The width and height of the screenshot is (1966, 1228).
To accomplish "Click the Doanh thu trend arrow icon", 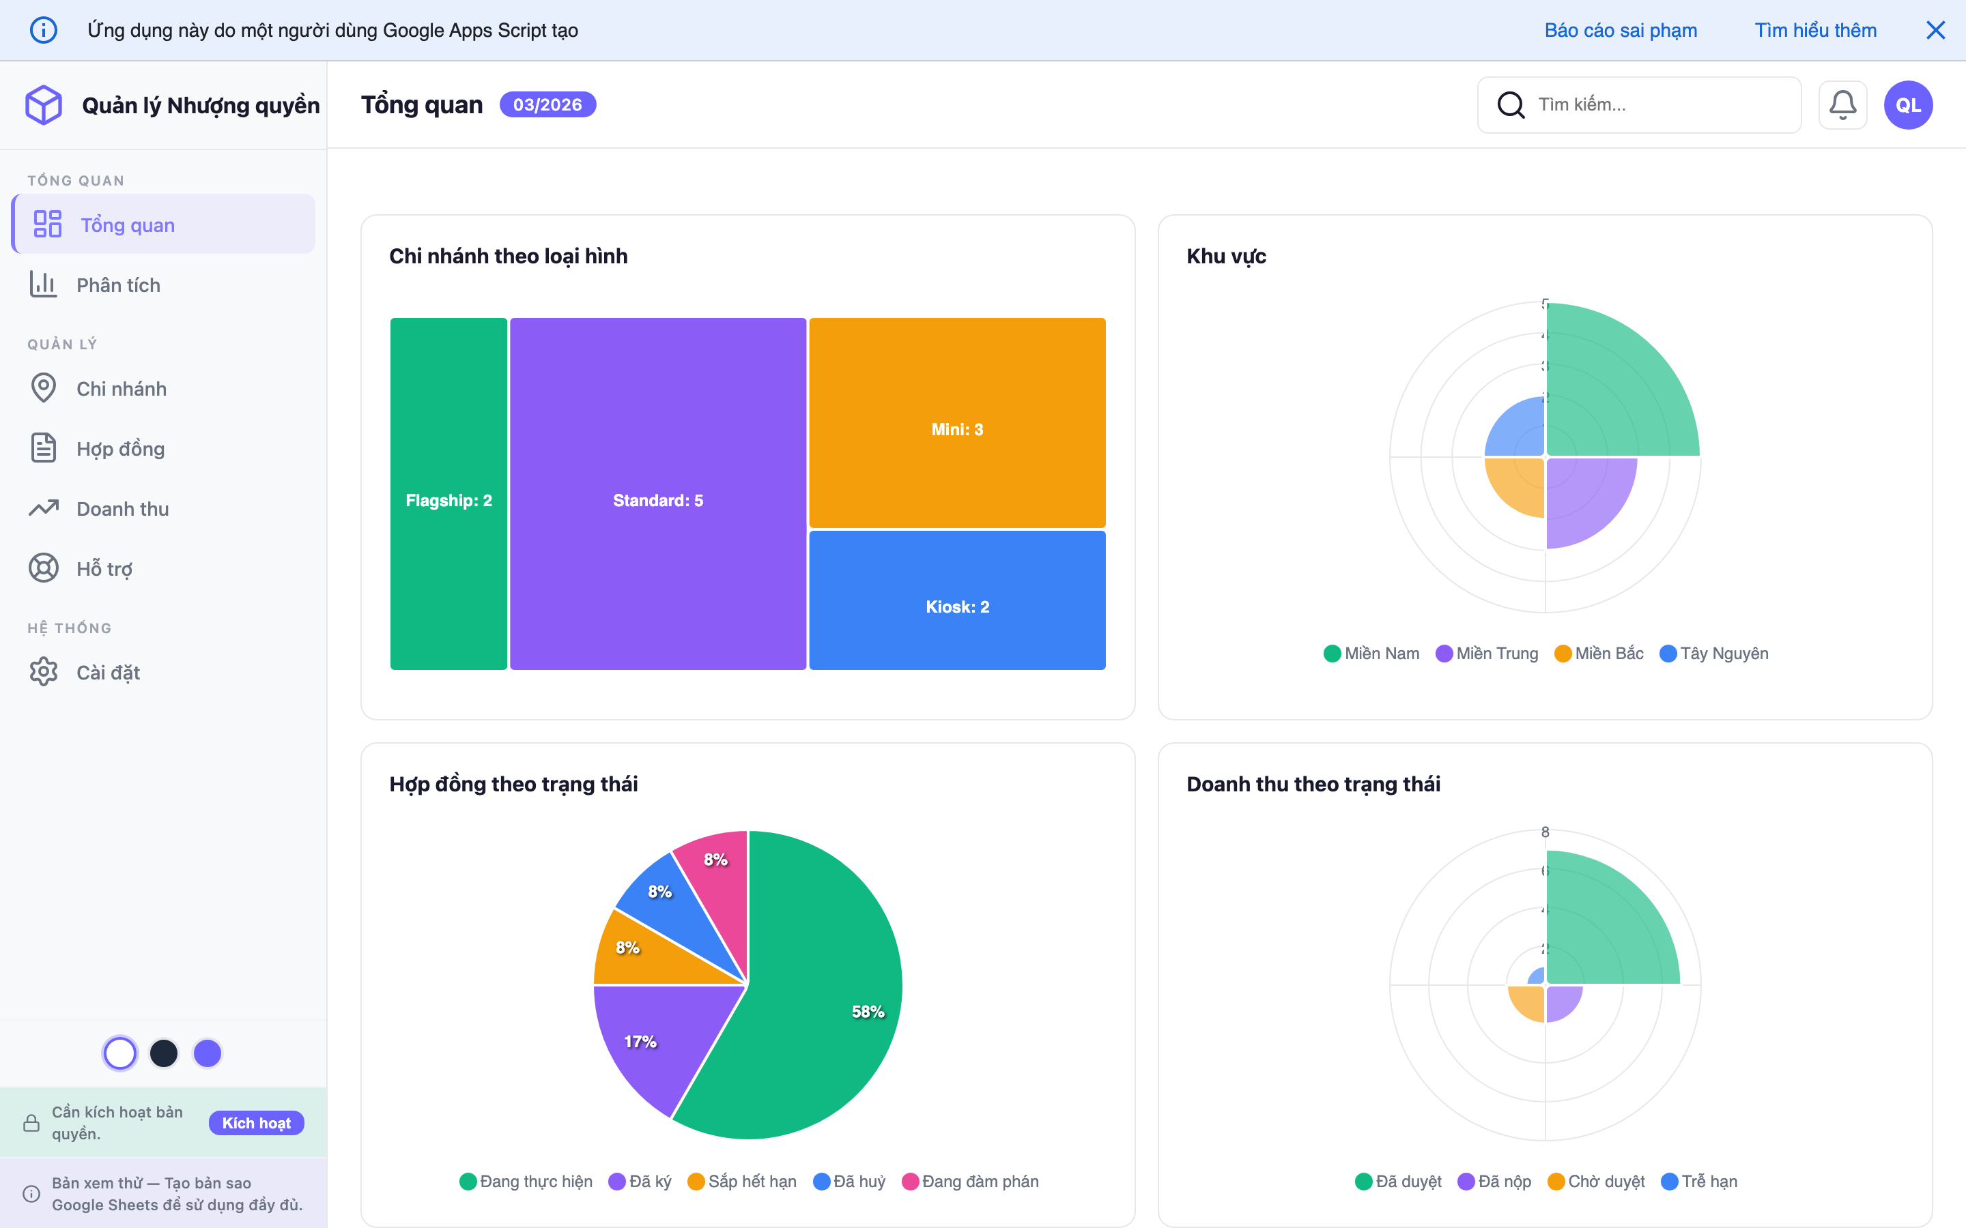I will point(43,508).
